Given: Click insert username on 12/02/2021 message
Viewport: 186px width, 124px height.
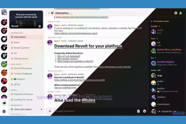Looking at the screenshot, I should [57, 41].
